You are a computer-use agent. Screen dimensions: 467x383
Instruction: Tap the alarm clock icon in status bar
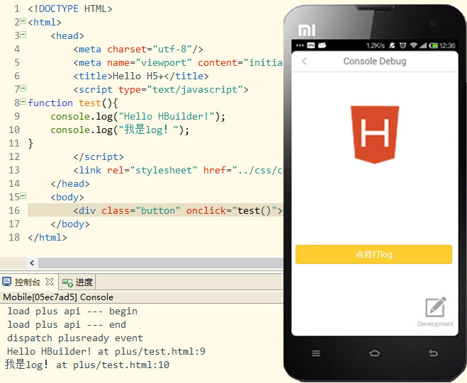click(403, 45)
